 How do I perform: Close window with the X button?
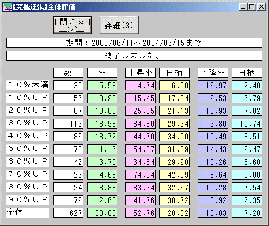pyautogui.click(x=262, y=7)
